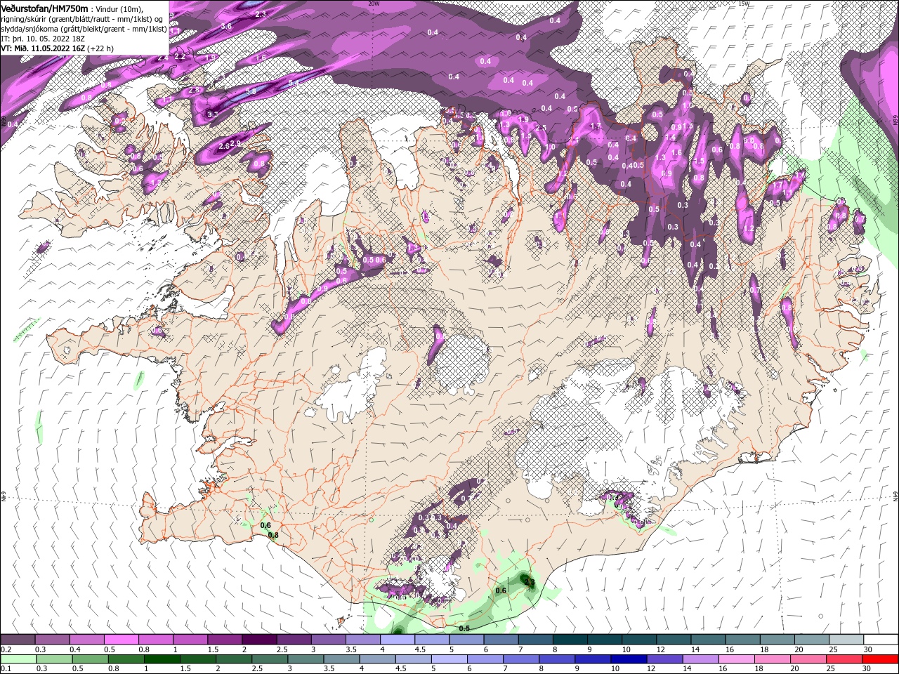Click the black '0.8' rain value in southwest
The image size is (899, 674).
[x=273, y=535]
